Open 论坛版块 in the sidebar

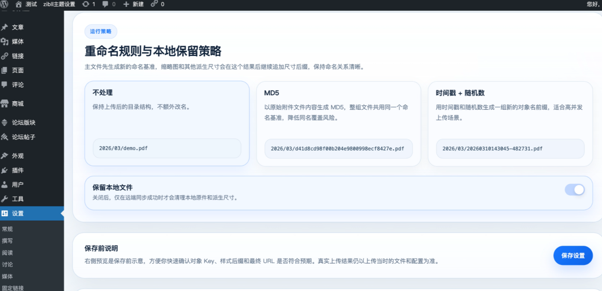(x=24, y=123)
